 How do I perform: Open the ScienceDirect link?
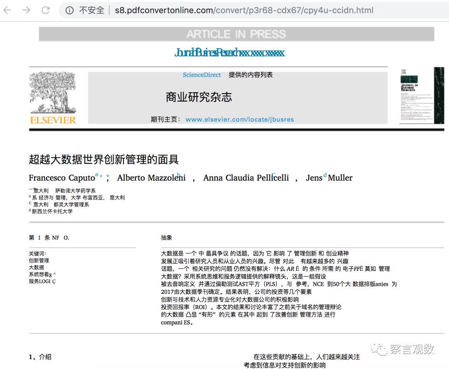coord(202,75)
